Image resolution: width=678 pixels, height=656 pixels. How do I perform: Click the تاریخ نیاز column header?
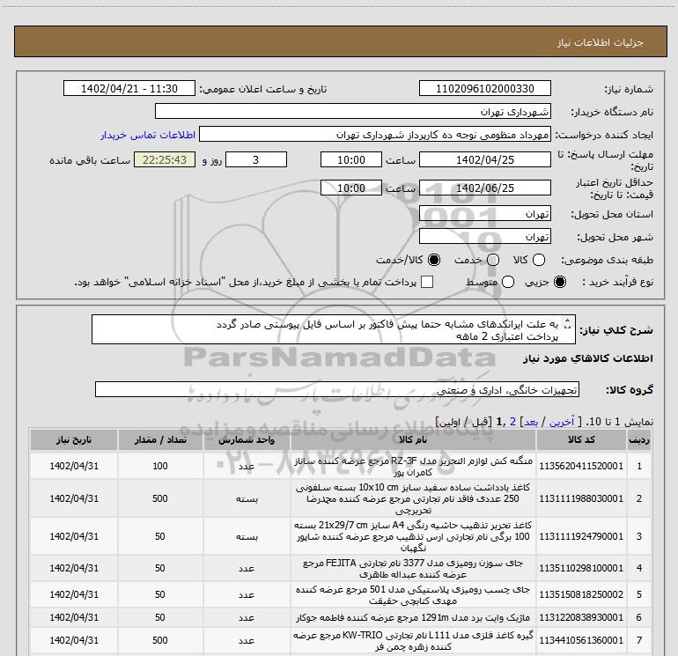tap(73, 439)
